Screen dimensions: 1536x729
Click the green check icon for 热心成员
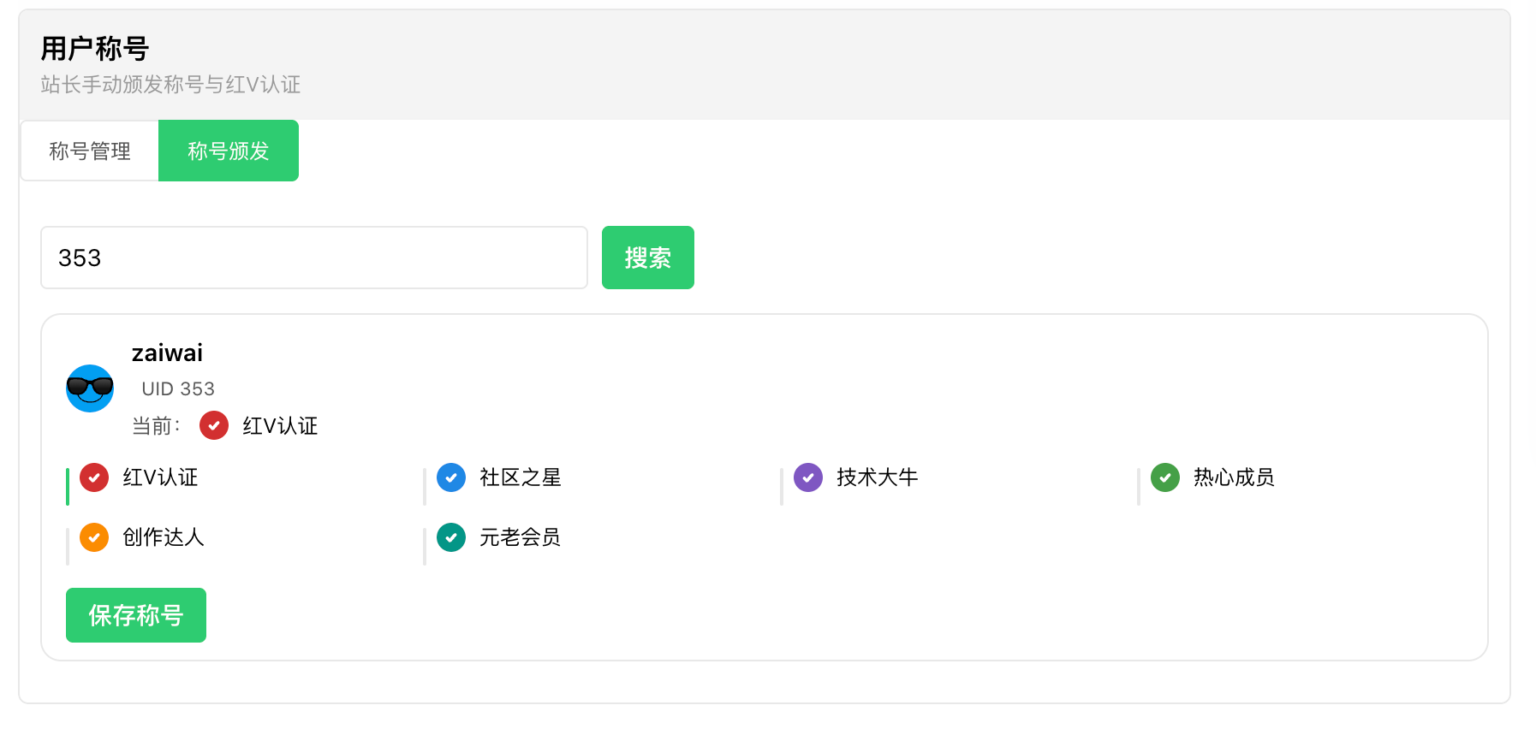point(1165,477)
